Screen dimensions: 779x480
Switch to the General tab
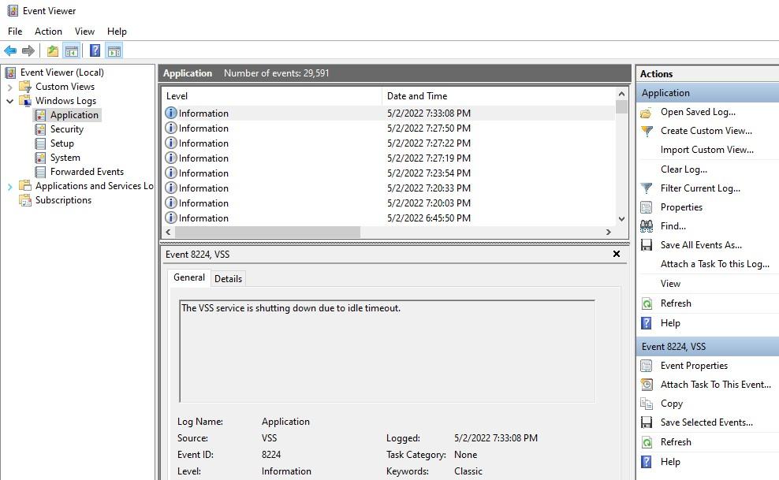[x=188, y=277]
